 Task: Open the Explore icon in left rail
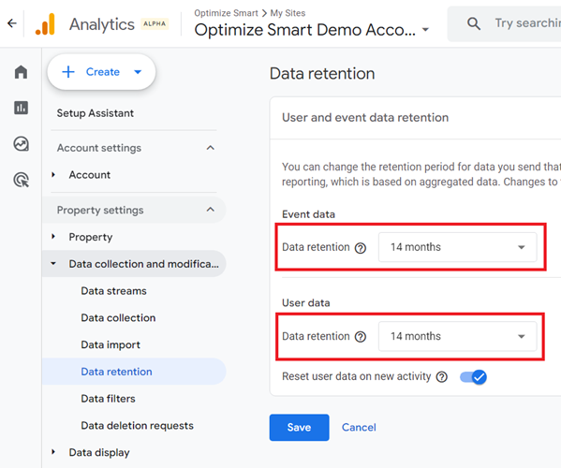[x=21, y=144]
